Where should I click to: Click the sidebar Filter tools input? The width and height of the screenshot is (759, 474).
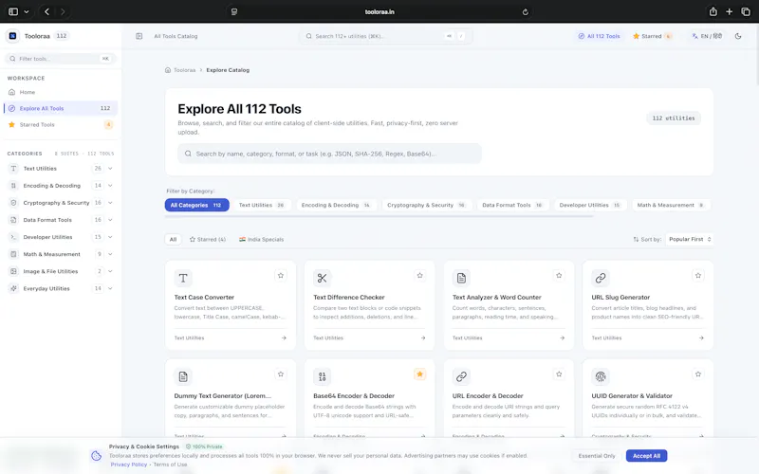pos(61,59)
